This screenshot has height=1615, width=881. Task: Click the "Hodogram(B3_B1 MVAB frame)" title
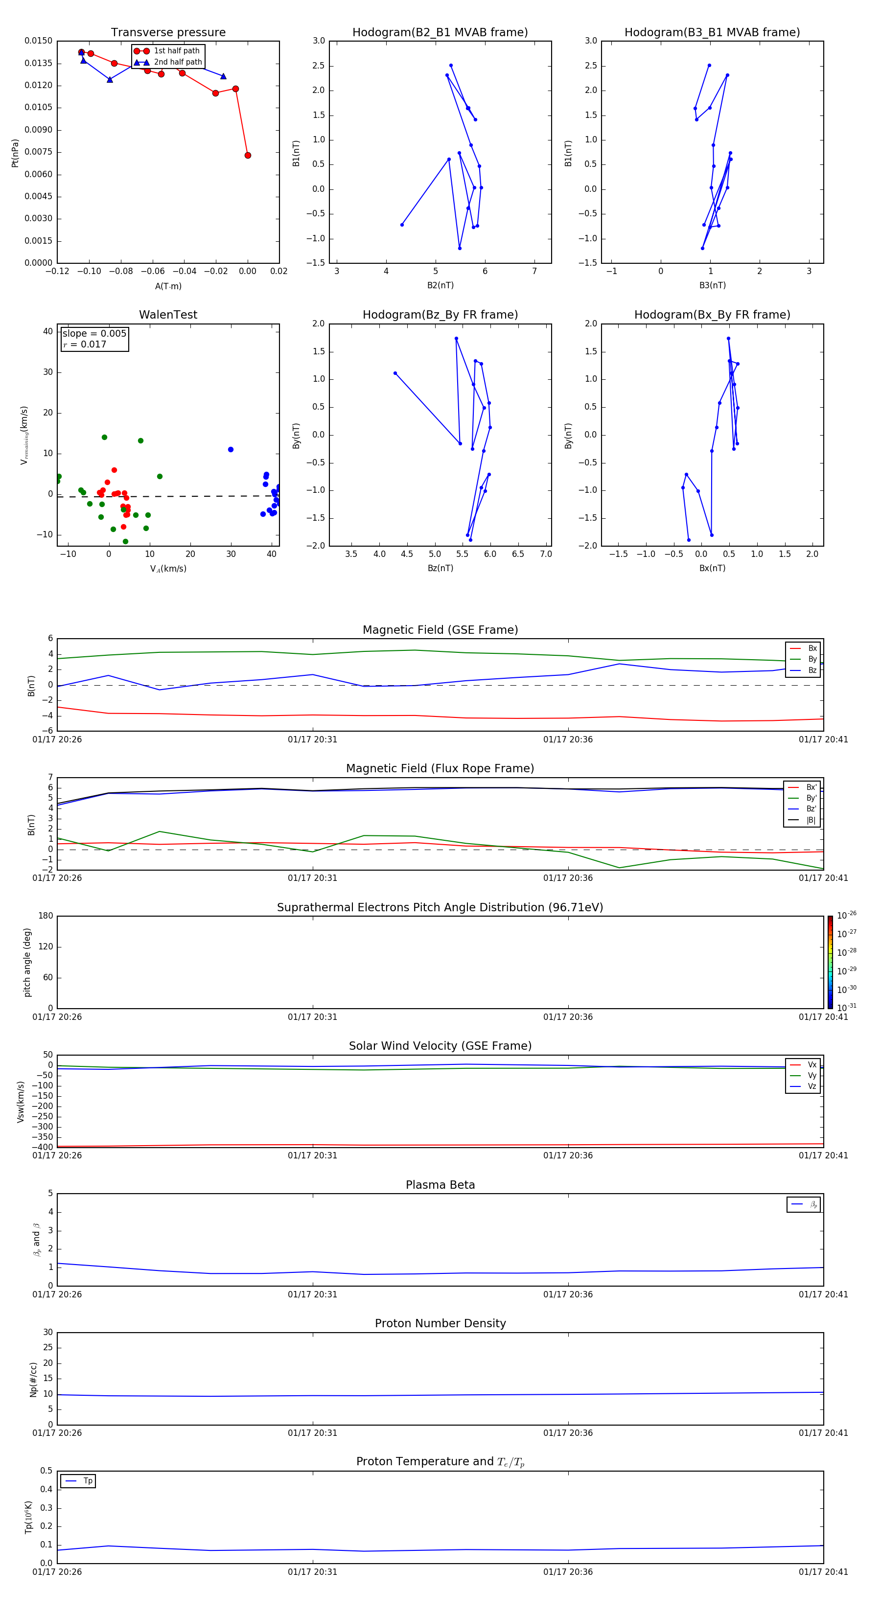tap(712, 33)
